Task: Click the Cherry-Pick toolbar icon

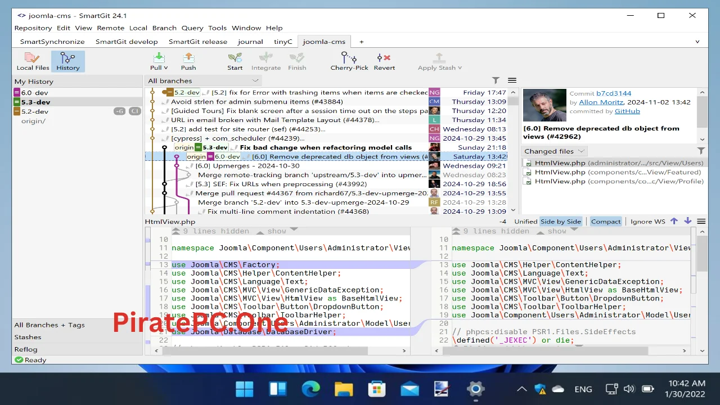Action: [349, 58]
